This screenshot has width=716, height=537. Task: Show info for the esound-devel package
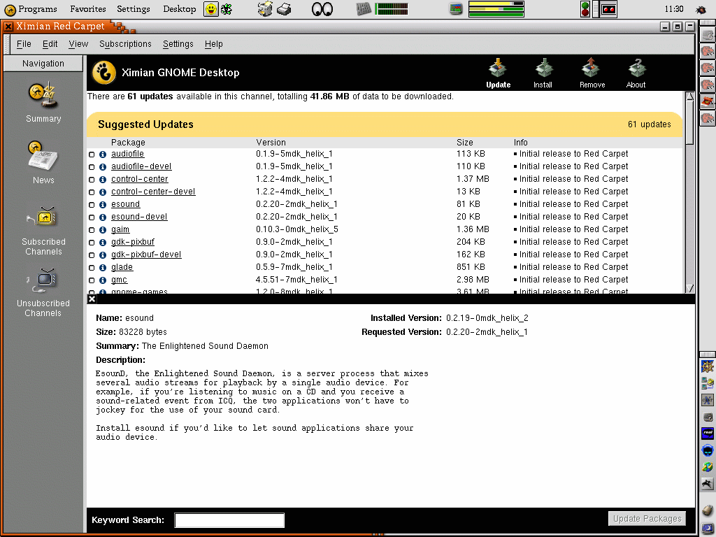(103, 217)
